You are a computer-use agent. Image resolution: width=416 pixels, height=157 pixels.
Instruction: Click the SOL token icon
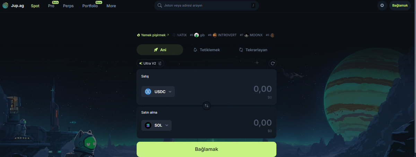pos(148,125)
